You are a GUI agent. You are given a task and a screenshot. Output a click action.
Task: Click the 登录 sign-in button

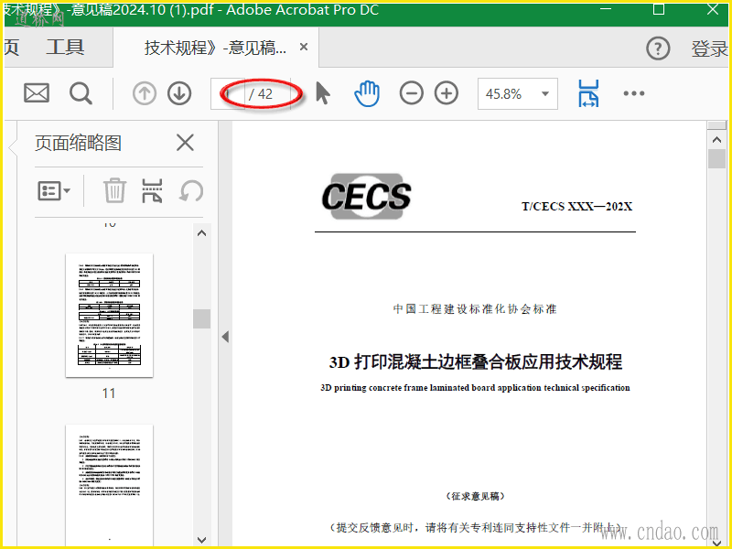point(709,48)
